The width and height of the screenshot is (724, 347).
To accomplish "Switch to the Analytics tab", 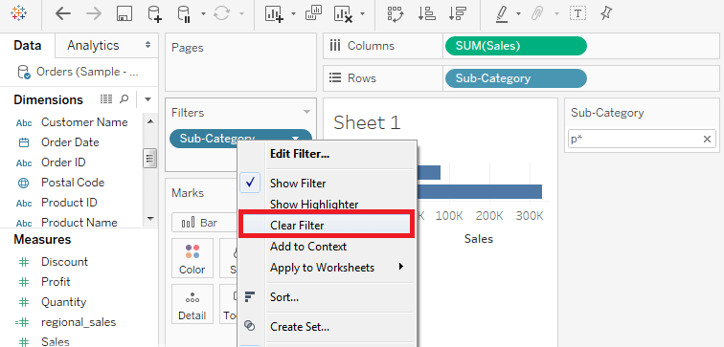I will (93, 45).
